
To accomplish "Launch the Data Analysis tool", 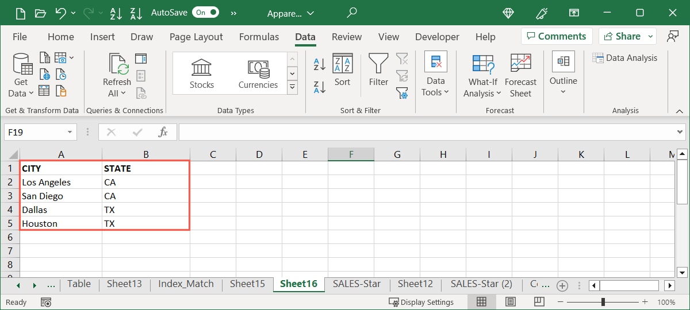I will (x=625, y=57).
